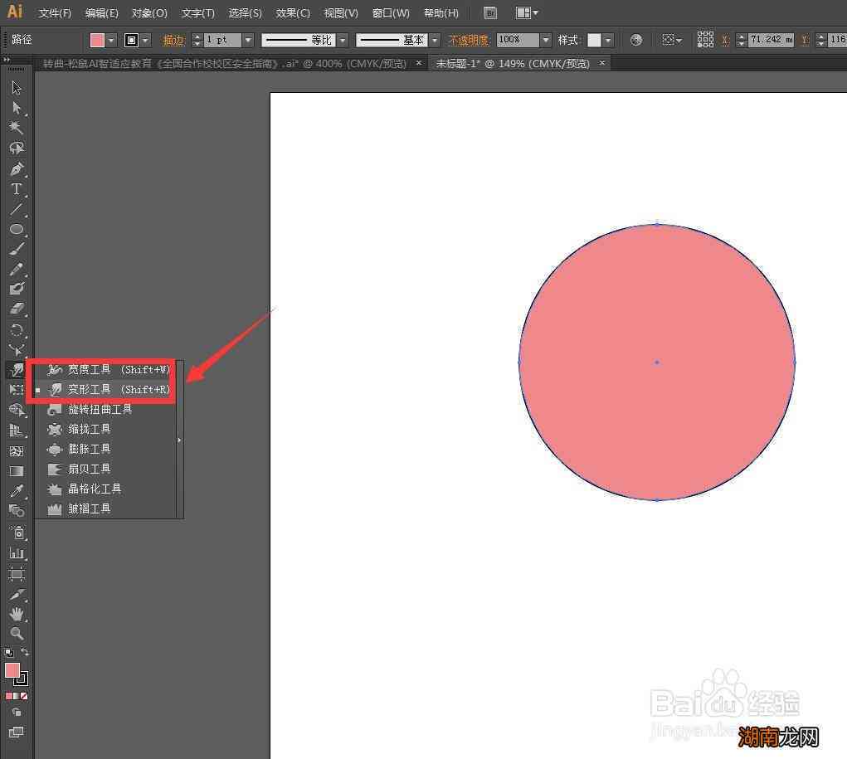Switch to the 未标题-1 document tab
Viewport: 847px width, 759px height.
[513, 64]
